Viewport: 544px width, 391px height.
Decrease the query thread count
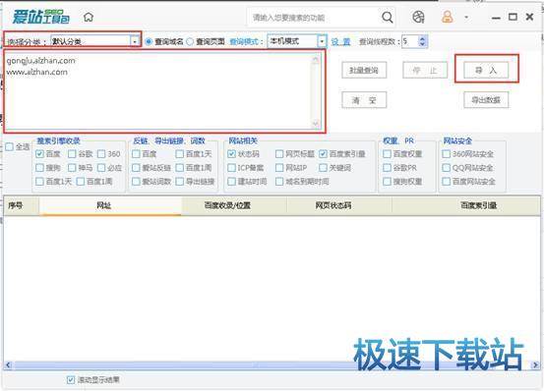422,44
